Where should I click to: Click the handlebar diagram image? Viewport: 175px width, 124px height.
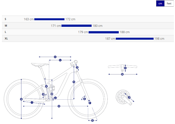coord(122,67)
